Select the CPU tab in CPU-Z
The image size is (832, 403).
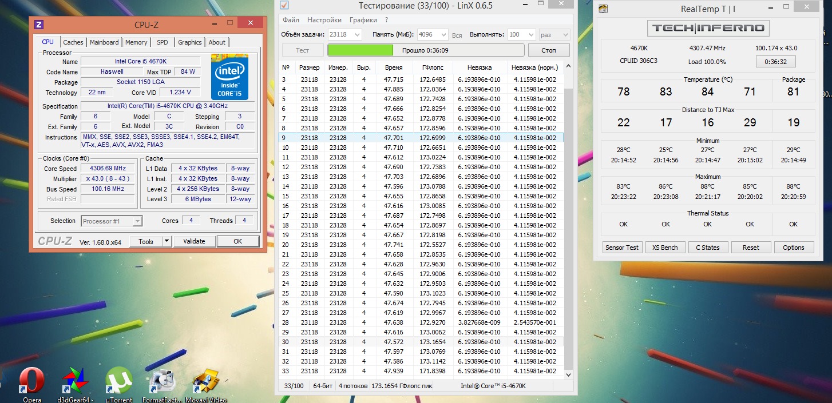point(48,42)
